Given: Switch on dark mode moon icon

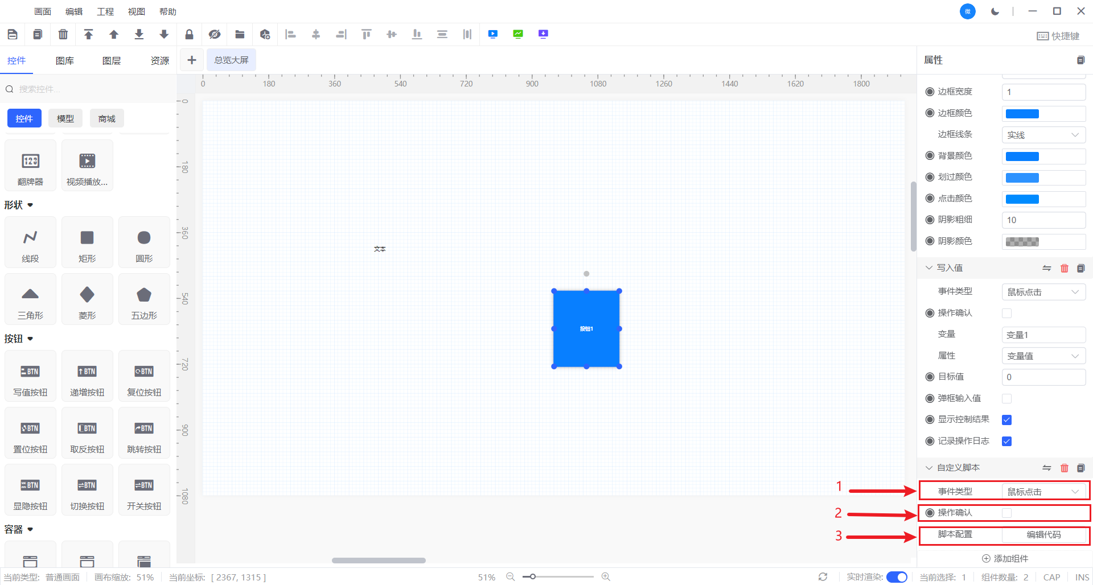Looking at the screenshot, I should (995, 11).
